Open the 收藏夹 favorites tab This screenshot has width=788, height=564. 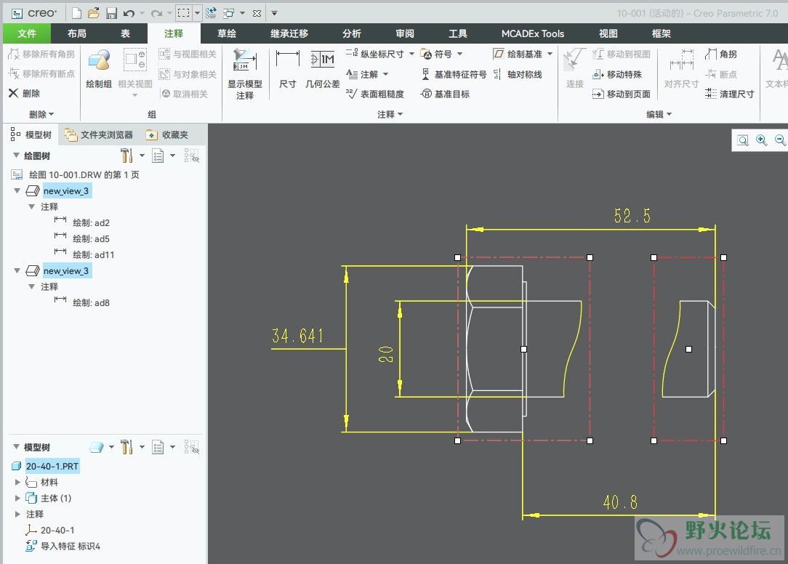[167, 134]
